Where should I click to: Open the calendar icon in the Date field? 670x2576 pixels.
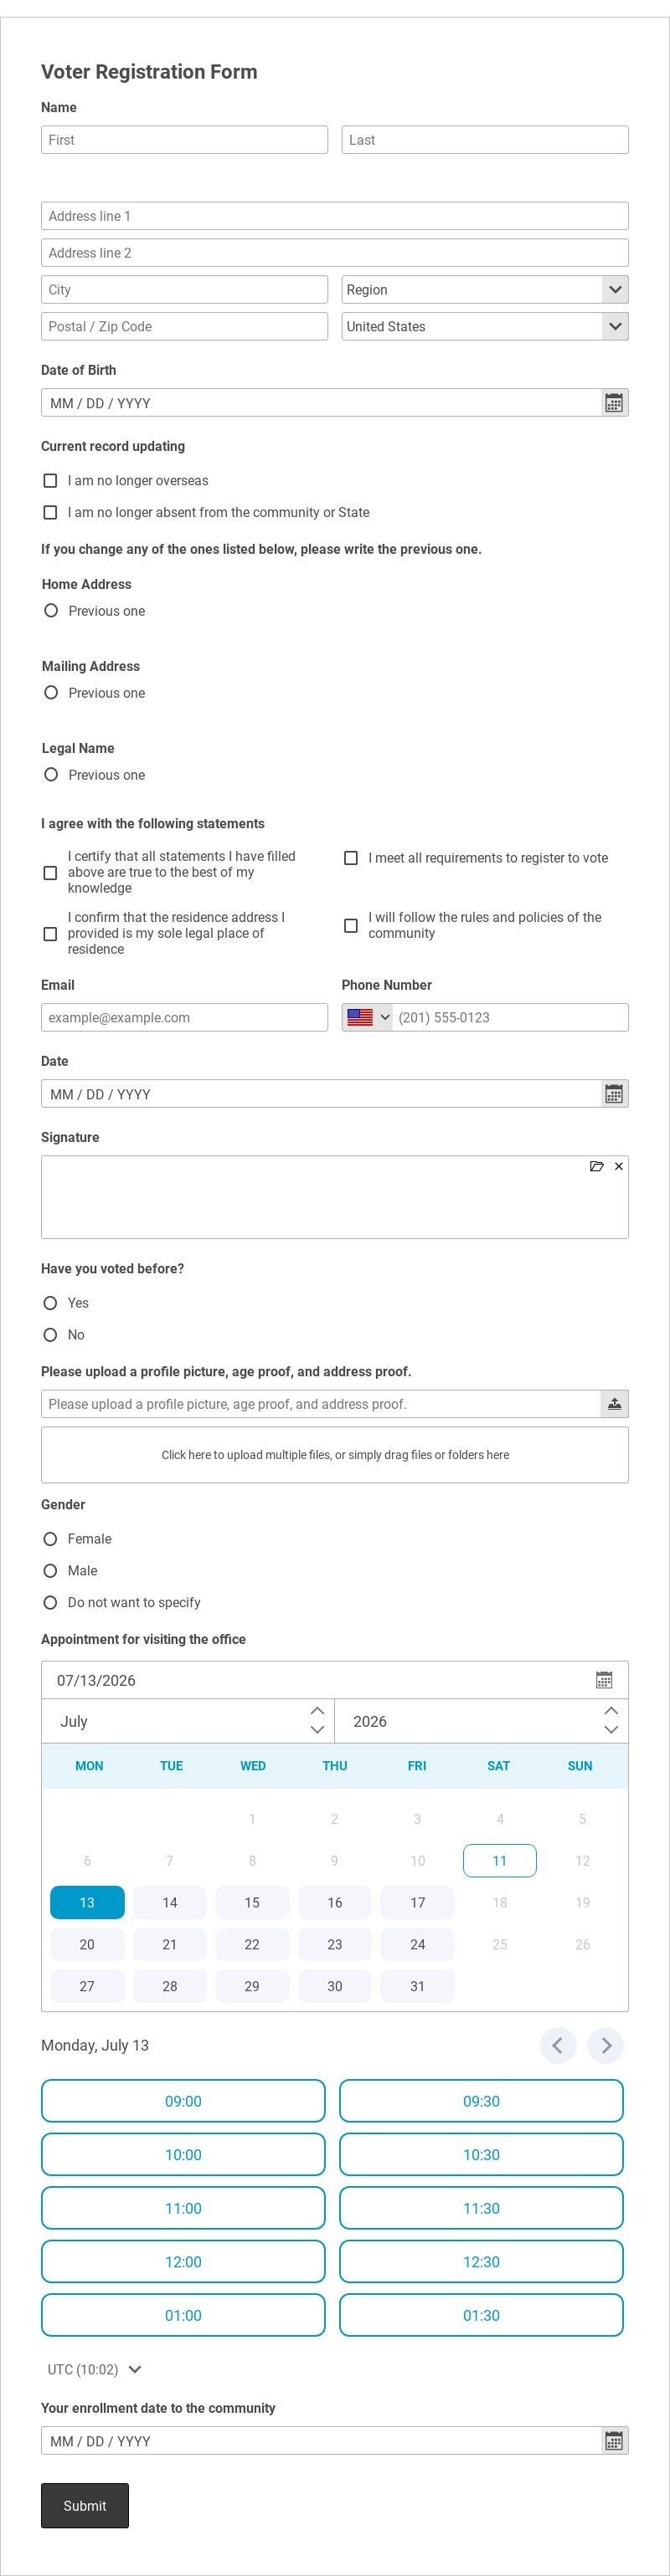click(614, 1094)
